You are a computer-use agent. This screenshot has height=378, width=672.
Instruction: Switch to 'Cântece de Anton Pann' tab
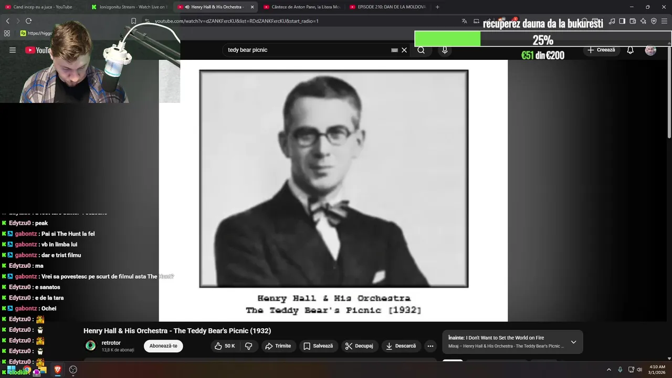[302, 7]
